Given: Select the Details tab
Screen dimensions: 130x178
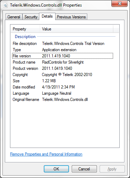Looking at the screenshot, I should tap(47, 16).
